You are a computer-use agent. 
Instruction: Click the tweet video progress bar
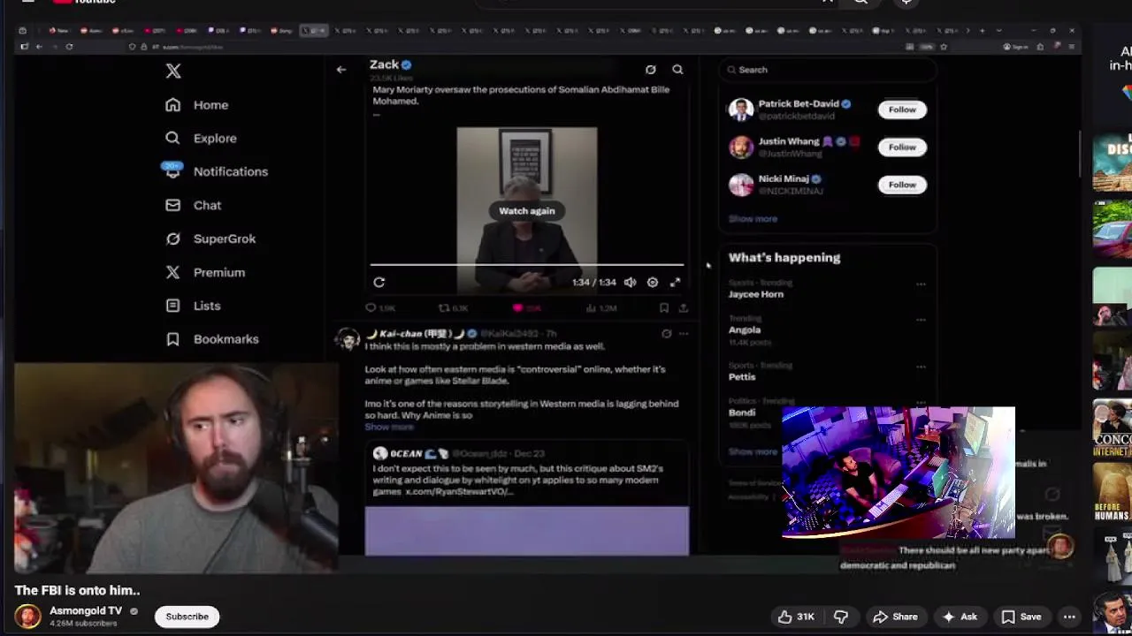click(x=527, y=264)
